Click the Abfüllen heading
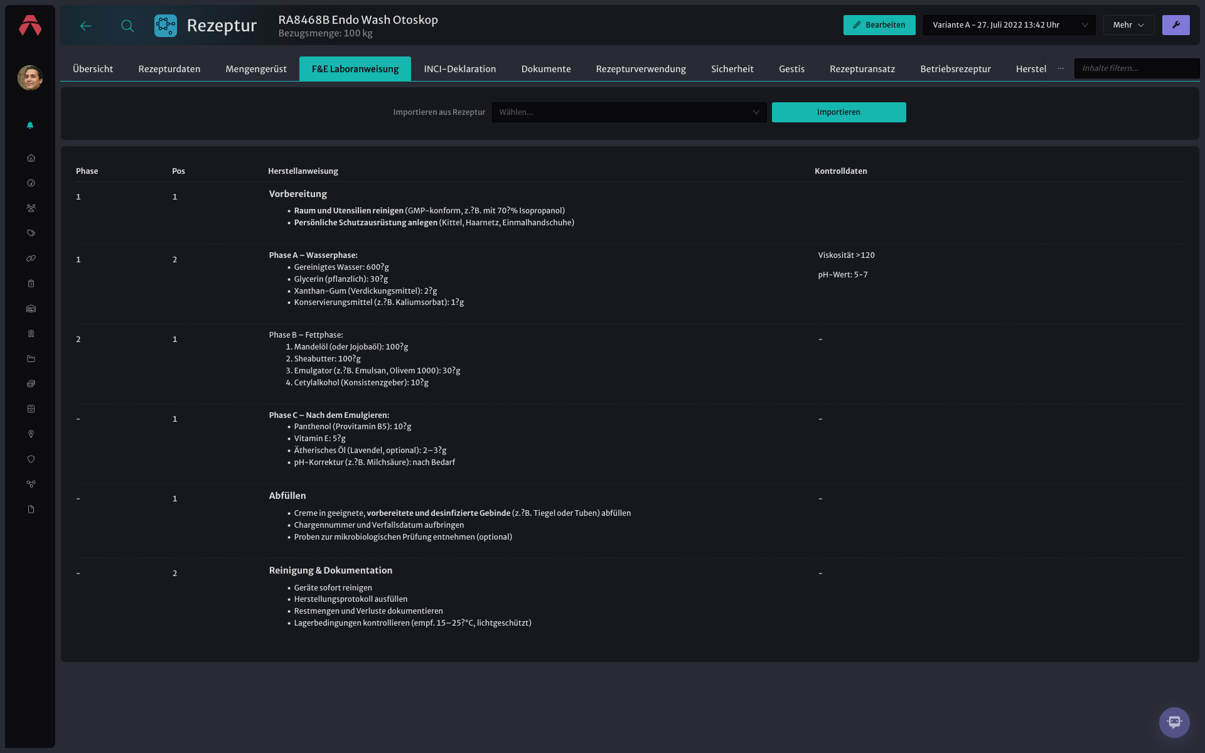Viewport: 1205px width, 753px height. click(x=287, y=496)
